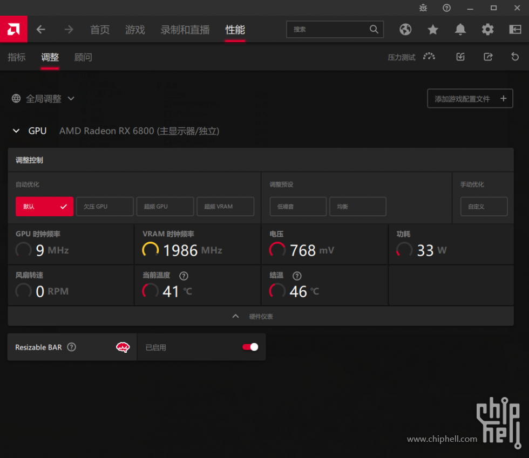
Task: Click the 已启用 status text
Action: pos(155,347)
